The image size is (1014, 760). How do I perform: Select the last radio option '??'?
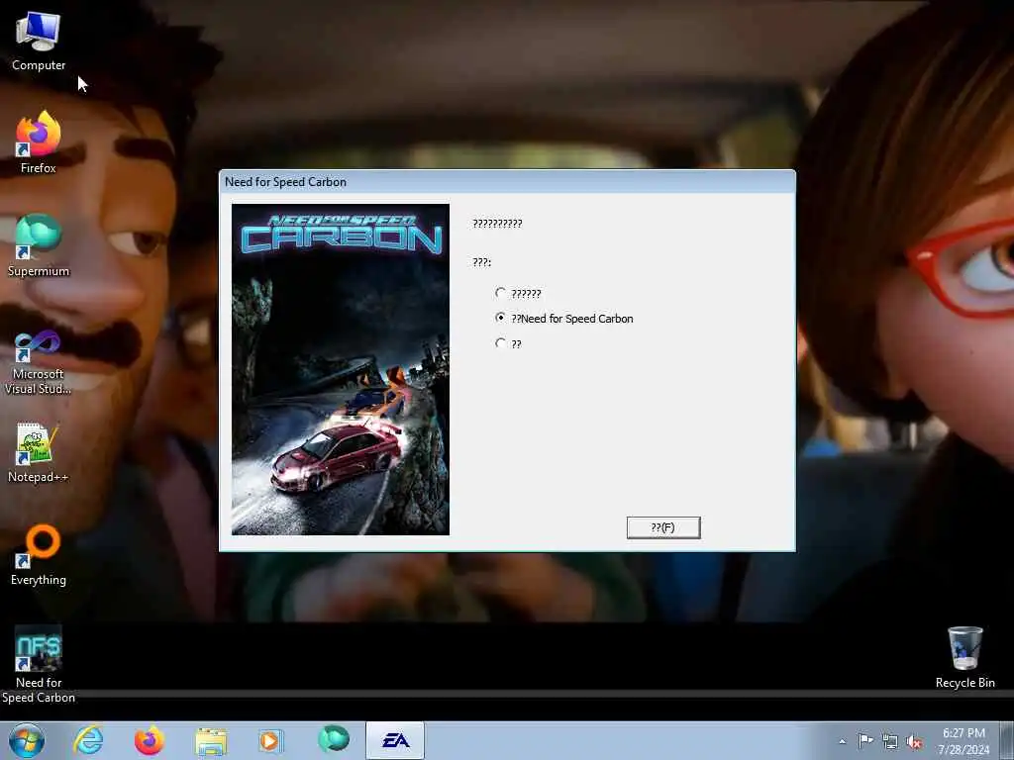[x=508, y=343]
